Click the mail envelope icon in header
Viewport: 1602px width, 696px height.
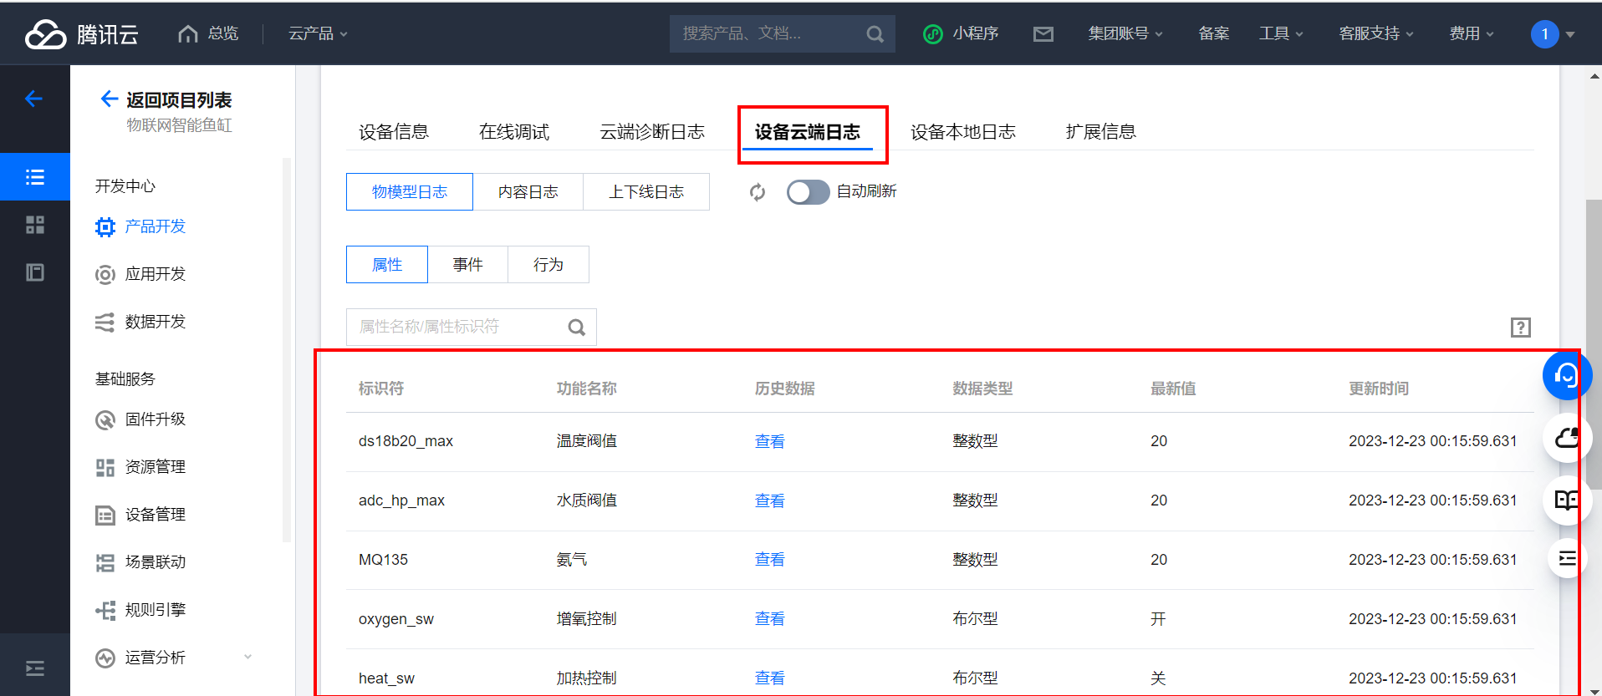pos(1043,34)
